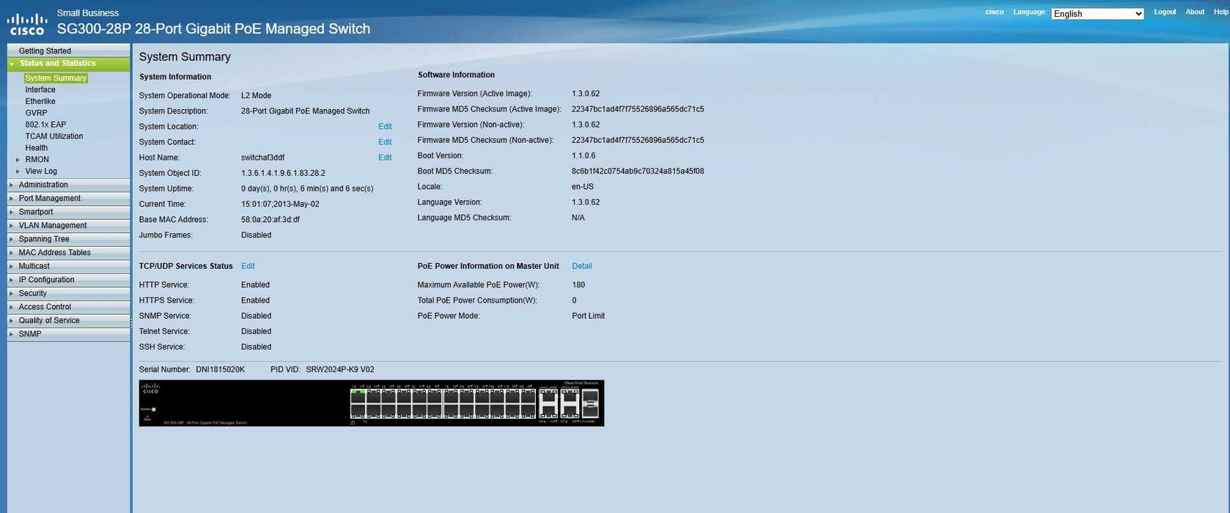Viewport: 1230px width, 513px height.
Task: Open the Help link in header
Action: click(x=1220, y=12)
